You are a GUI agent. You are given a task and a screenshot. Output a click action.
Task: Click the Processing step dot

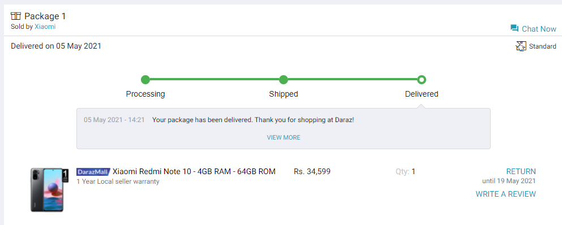coord(145,80)
